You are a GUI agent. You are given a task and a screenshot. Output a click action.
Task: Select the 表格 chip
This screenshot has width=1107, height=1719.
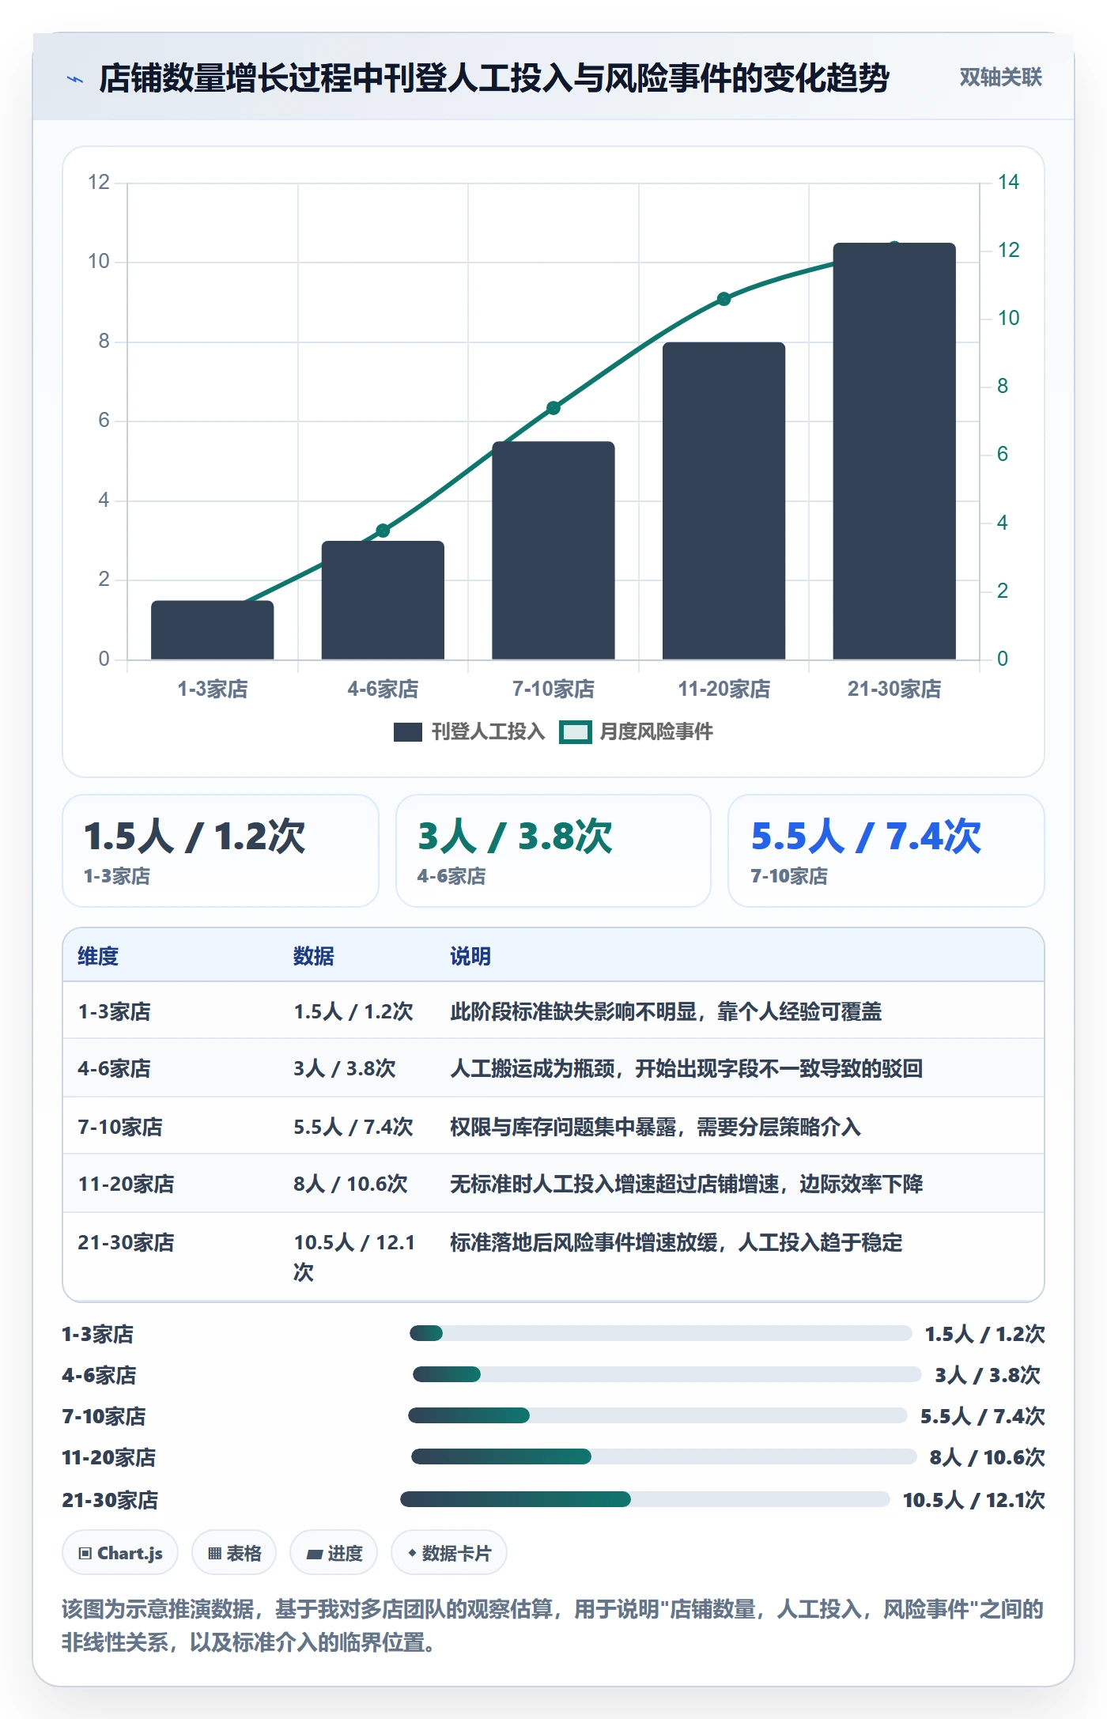coord(234,1553)
